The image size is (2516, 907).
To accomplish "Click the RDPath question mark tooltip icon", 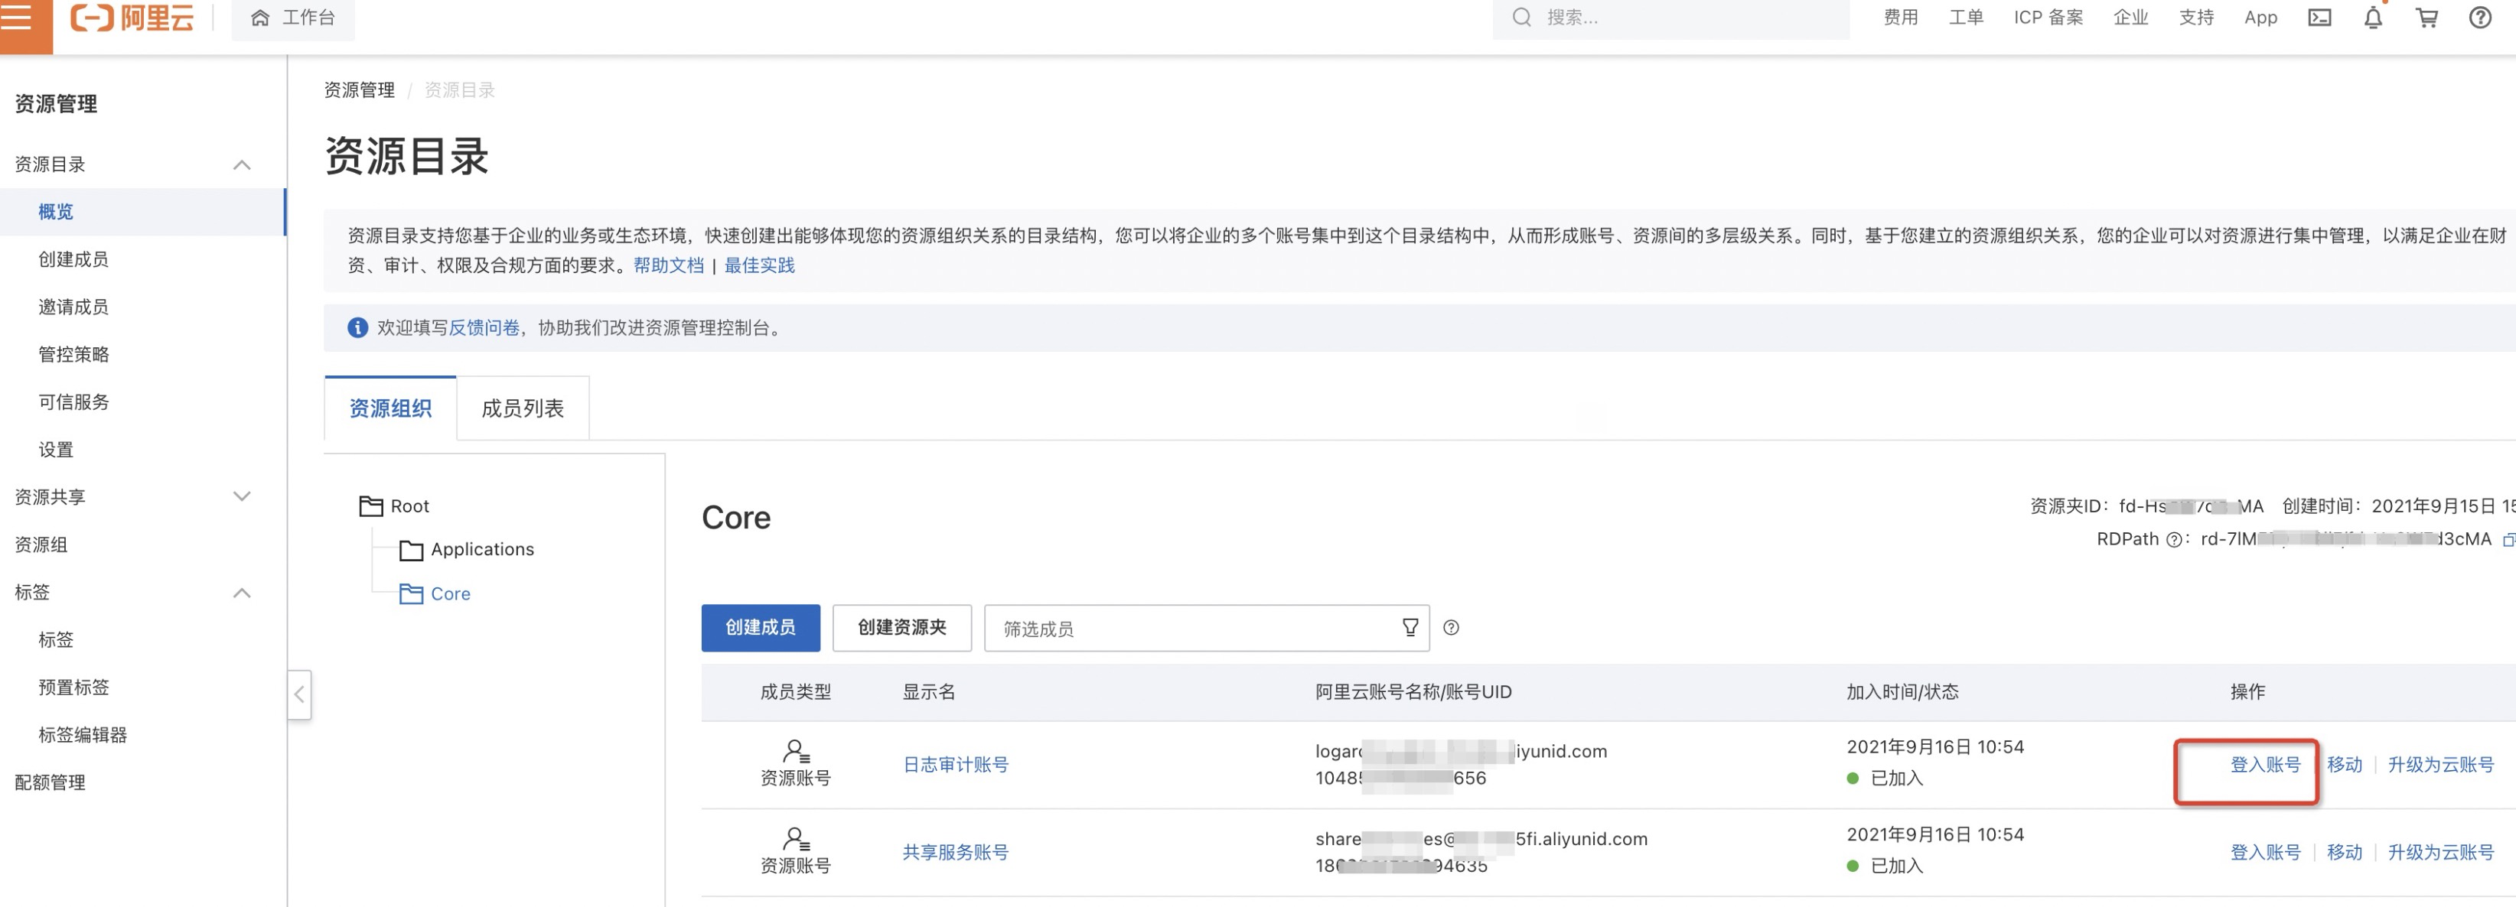I will click(x=2173, y=540).
